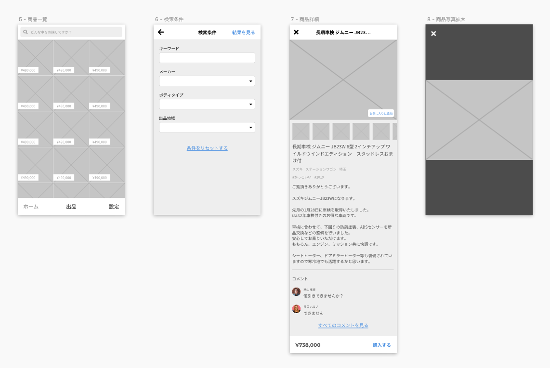Switch to the ホーム tab

click(x=31, y=207)
